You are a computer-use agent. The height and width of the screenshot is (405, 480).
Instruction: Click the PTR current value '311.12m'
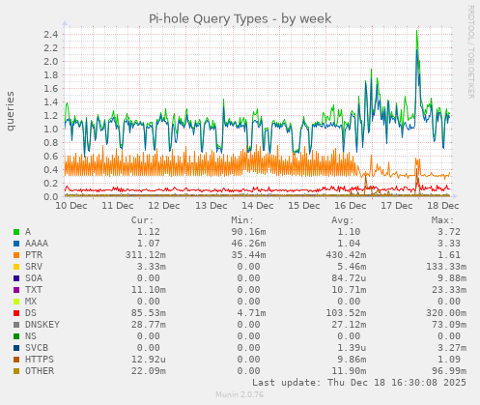click(146, 255)
